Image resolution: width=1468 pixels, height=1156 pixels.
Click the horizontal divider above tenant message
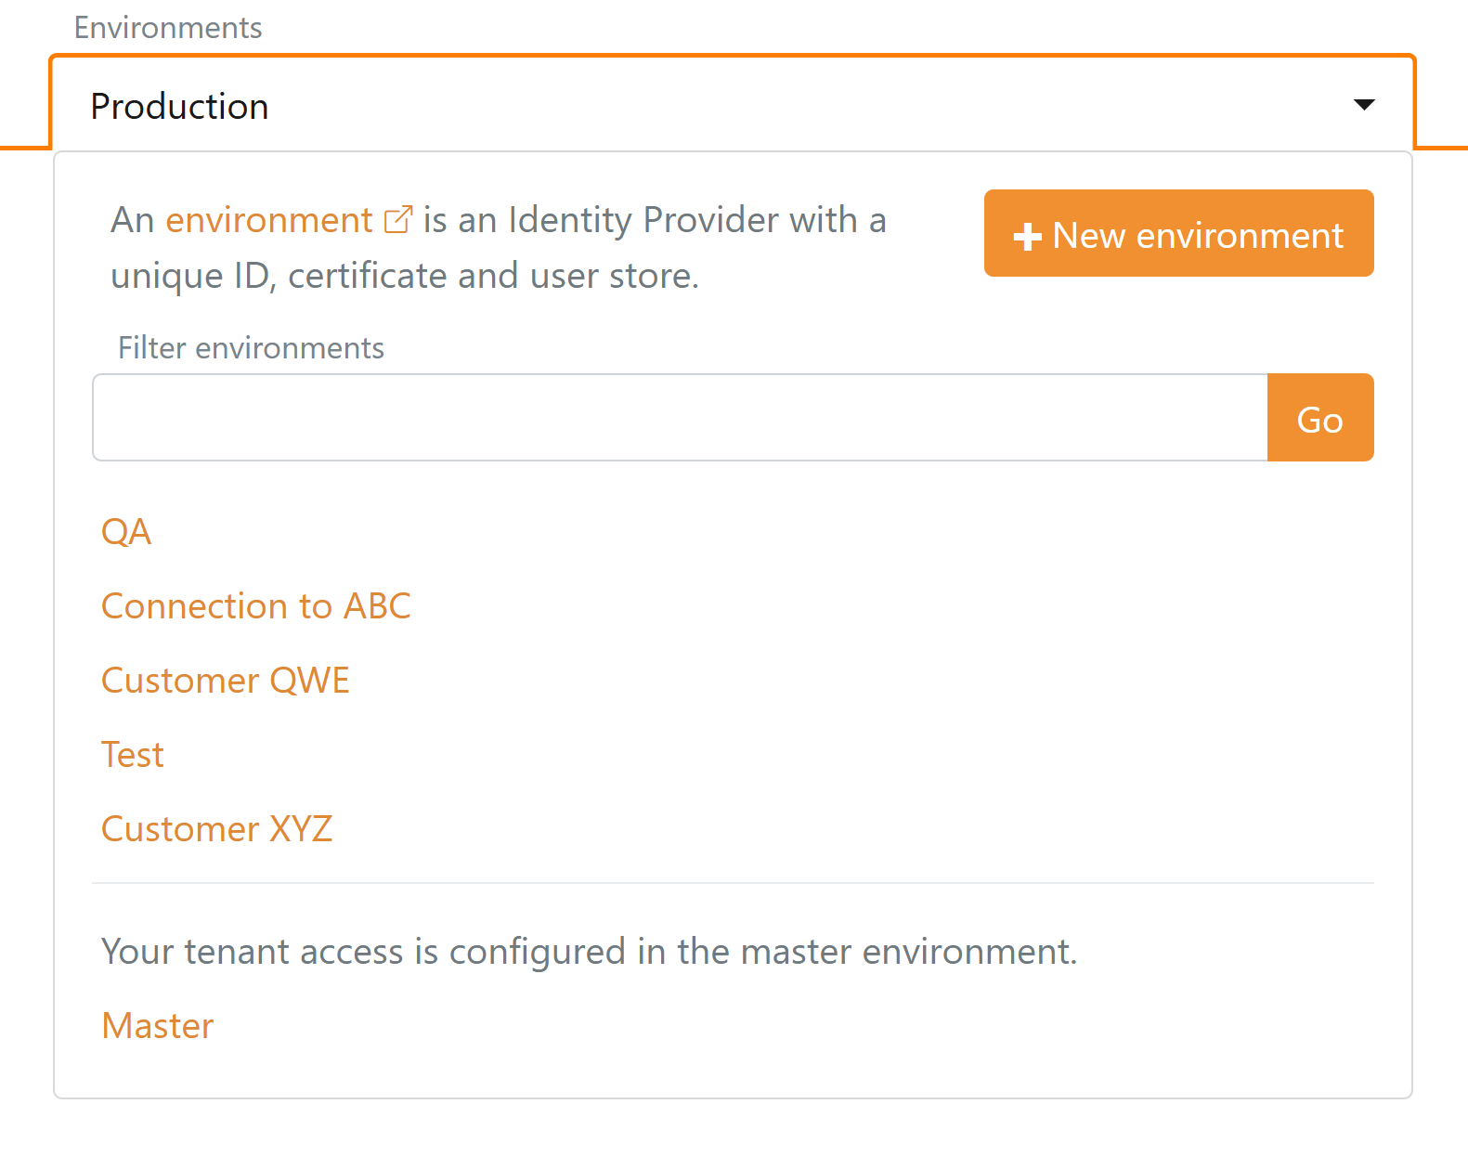(732, 883)
